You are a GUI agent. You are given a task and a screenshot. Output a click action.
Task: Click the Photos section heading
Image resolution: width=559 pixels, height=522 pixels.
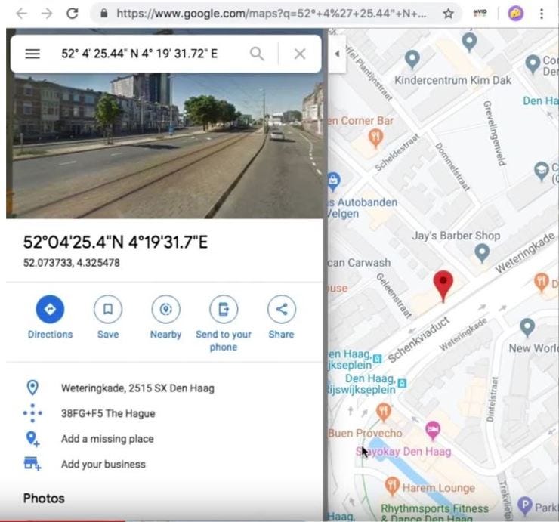coord(44,498)
